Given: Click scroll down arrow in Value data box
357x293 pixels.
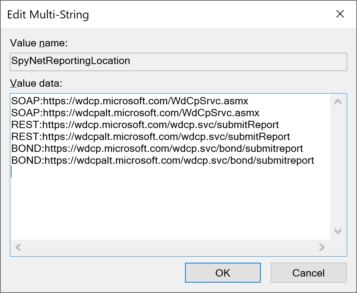Looking at the screenshot, I should coord(337,231).
